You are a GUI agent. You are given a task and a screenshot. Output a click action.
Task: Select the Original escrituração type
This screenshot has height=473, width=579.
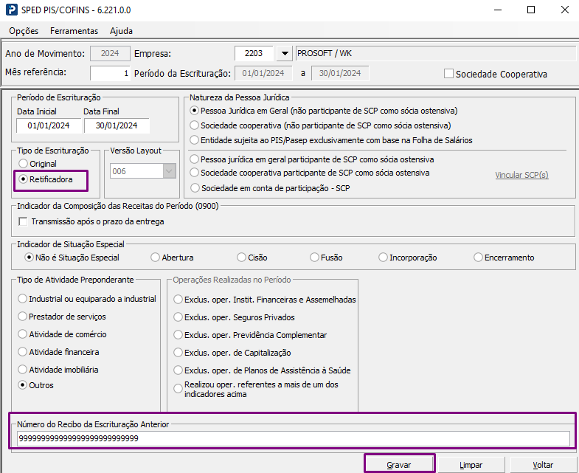point(24,164)
